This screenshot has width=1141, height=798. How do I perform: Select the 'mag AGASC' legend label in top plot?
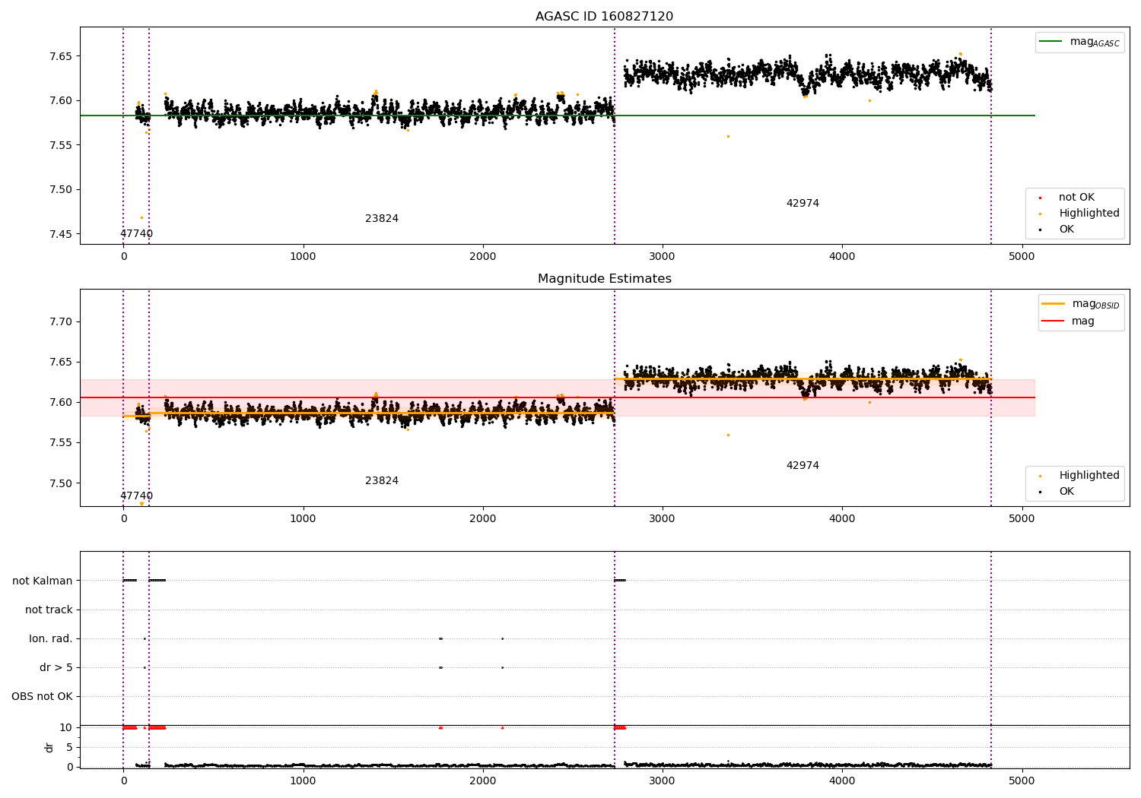1095,43
